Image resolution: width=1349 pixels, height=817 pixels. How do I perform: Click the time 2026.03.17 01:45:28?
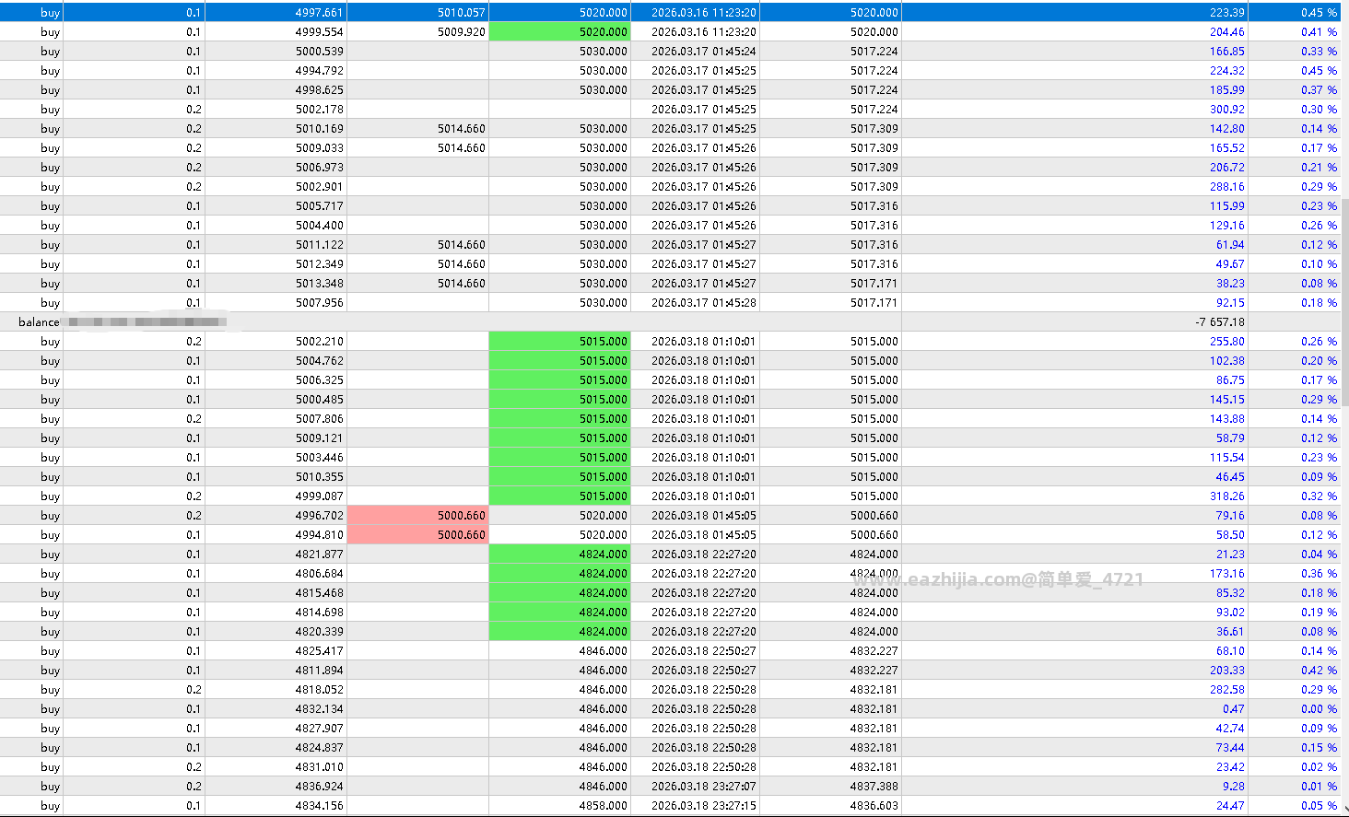(x=703, y=303)
